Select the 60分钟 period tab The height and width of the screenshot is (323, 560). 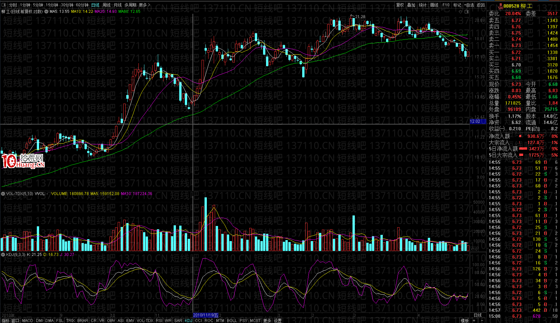tap(82, 5)
